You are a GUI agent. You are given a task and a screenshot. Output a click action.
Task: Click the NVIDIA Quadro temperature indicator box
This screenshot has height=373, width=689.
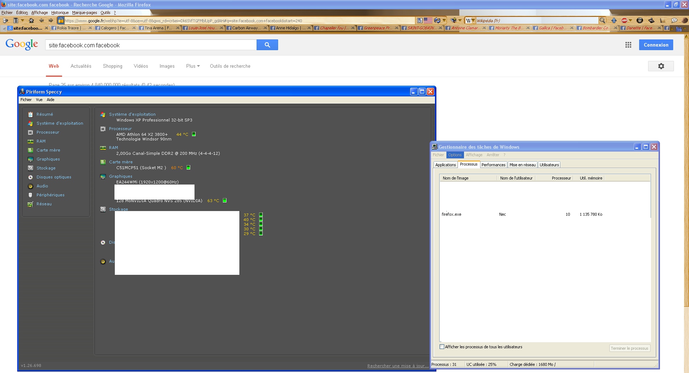tap(225, 201)
